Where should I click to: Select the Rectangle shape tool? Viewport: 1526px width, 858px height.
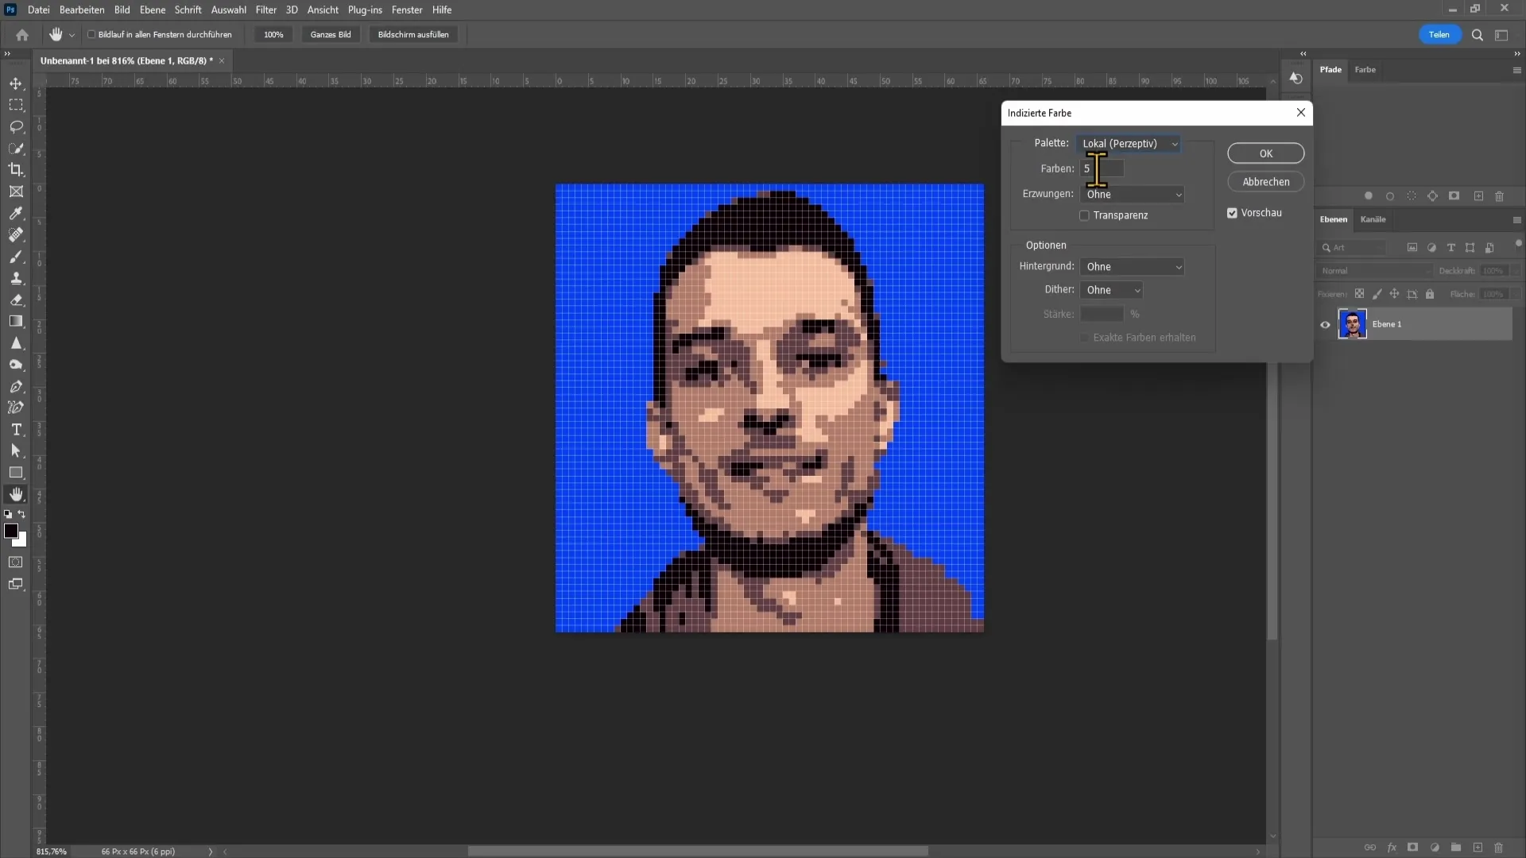pyautogui.click(x=16, y=473)
